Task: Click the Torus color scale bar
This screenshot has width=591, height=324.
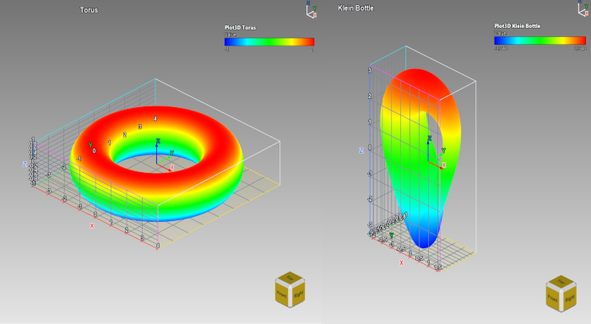Action: pos(269,42)
